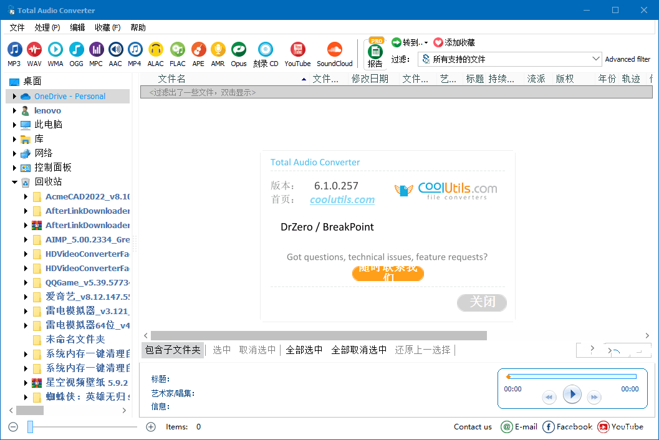This screenshot has width=659, height=440.
Task: Click 全部取消选中 deselect all
Action: [x=358, y=350]
